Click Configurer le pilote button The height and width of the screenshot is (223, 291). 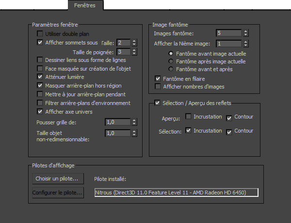(x=58, y=193)
